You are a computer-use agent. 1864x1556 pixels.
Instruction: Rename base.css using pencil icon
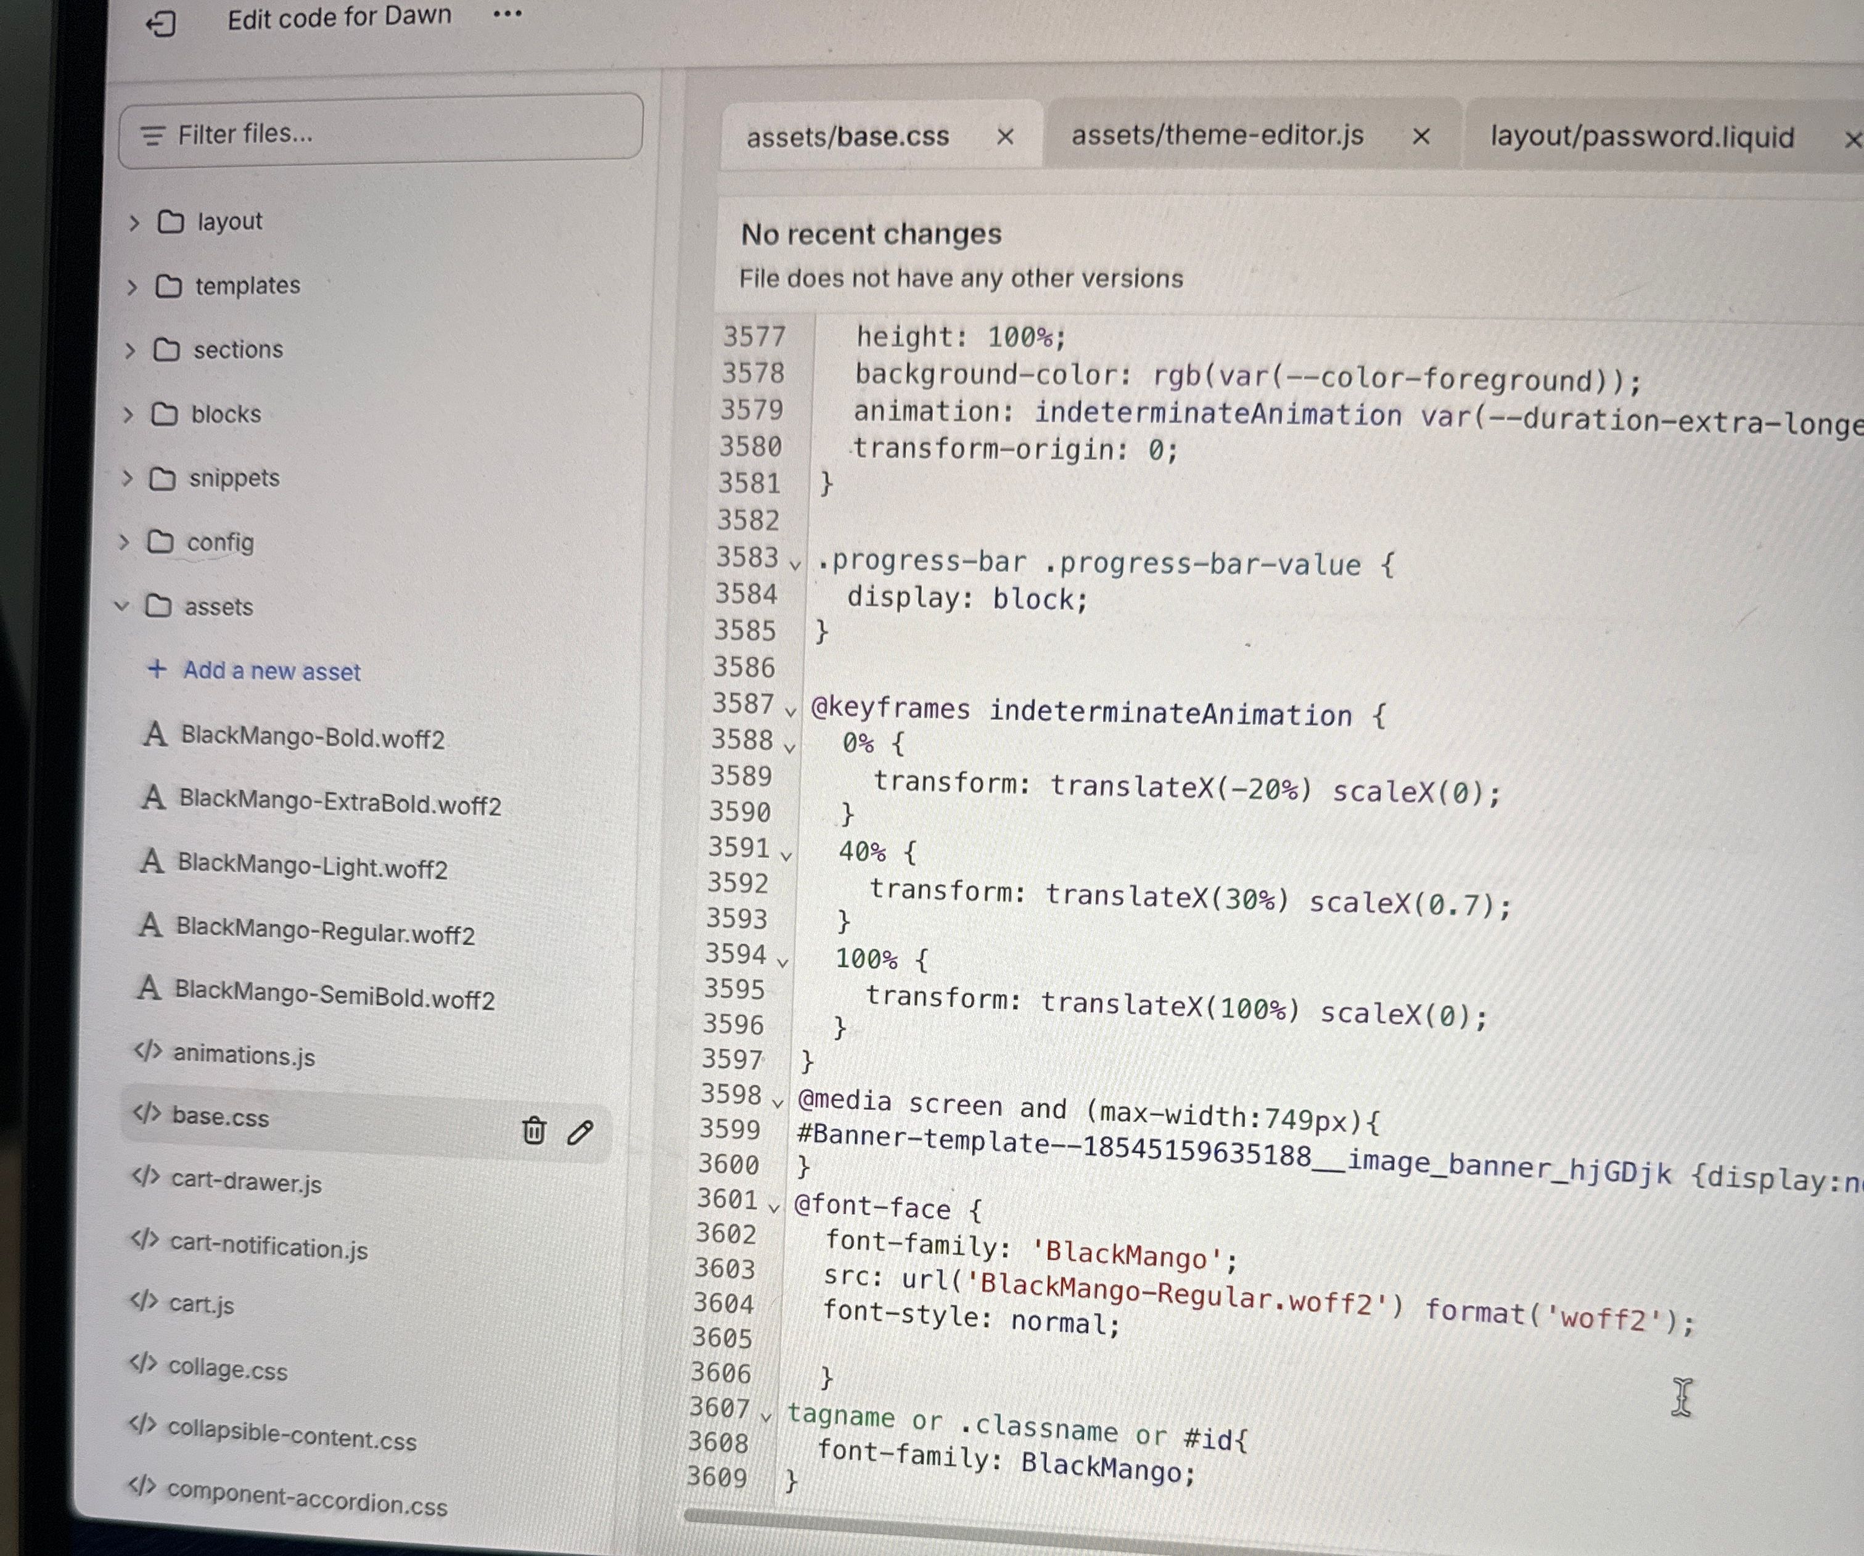(580, 1132)
